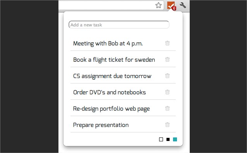Click the Meeting with Bob task text
Viewport: 247px width, 153px height.
click(108, 43)
